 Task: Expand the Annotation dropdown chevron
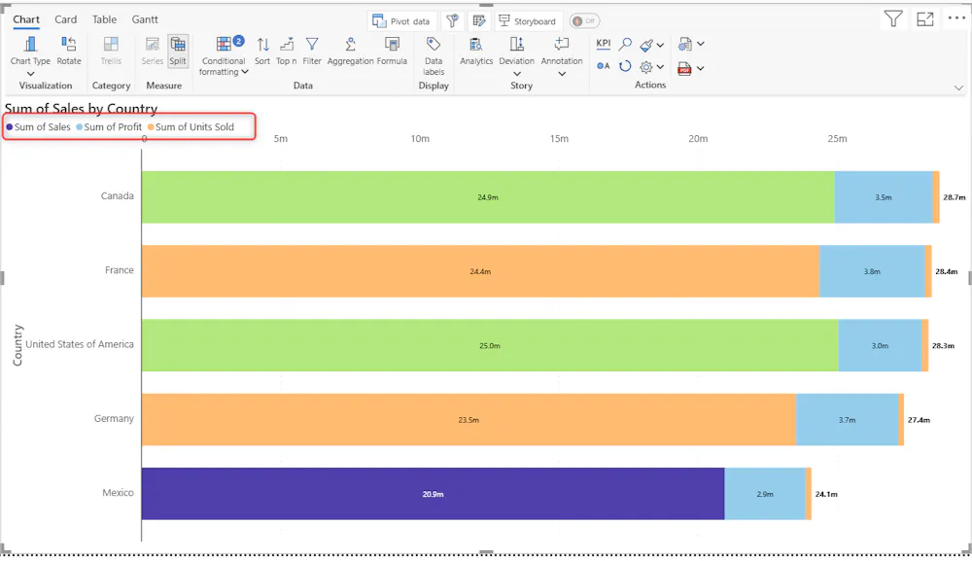point(562,74)
